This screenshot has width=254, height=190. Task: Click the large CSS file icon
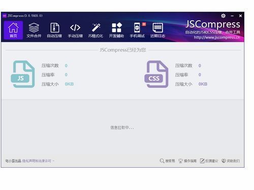(x=156, y=74)
